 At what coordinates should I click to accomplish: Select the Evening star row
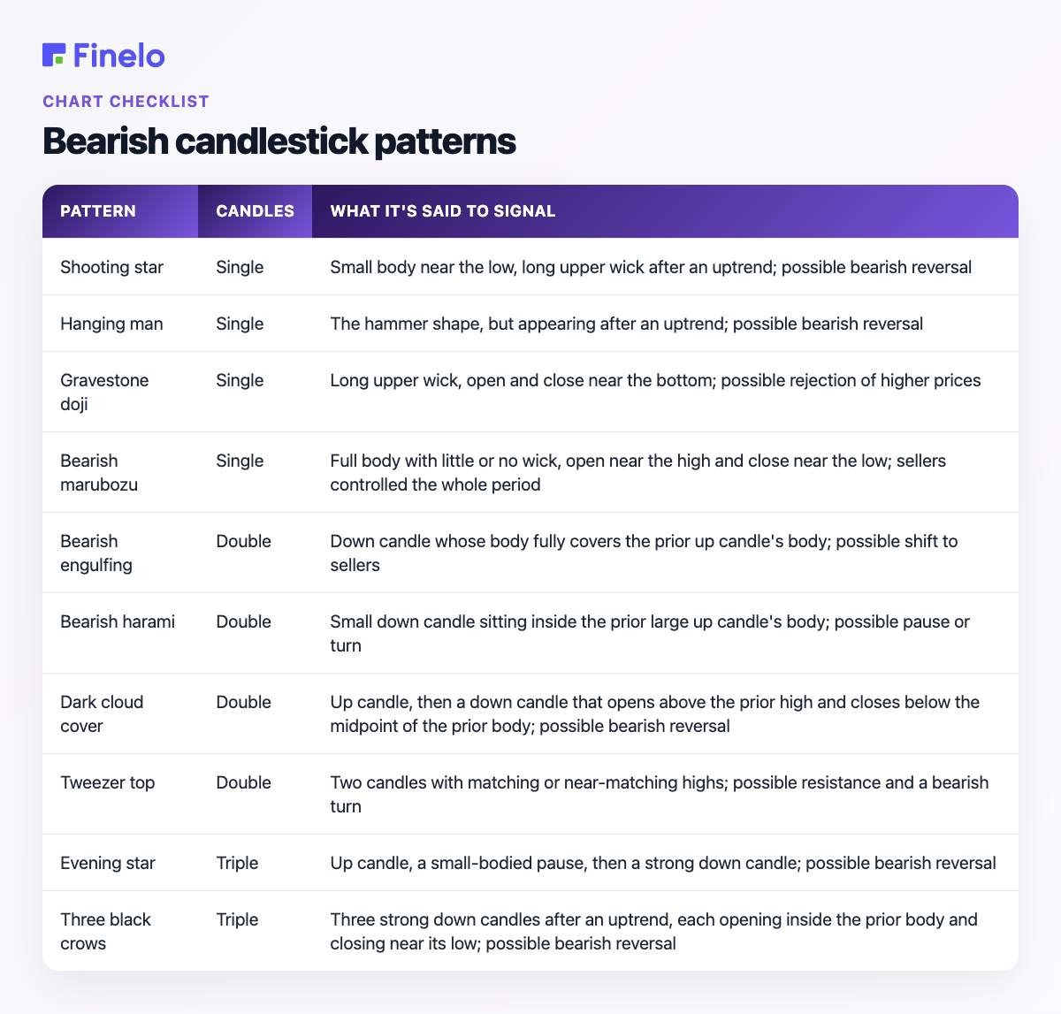coord(530,863)
